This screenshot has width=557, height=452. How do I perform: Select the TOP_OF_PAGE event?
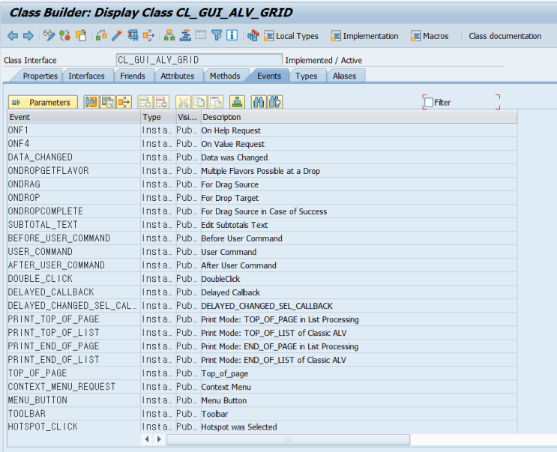[x=74, y=373]
